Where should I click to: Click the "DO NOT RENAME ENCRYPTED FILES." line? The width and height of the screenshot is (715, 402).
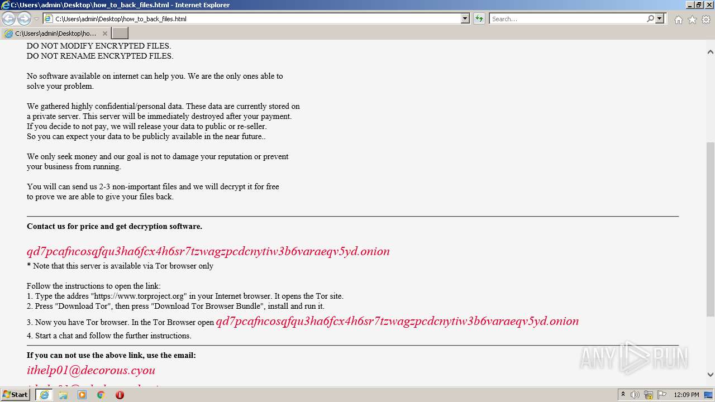[x=100, y=56]
